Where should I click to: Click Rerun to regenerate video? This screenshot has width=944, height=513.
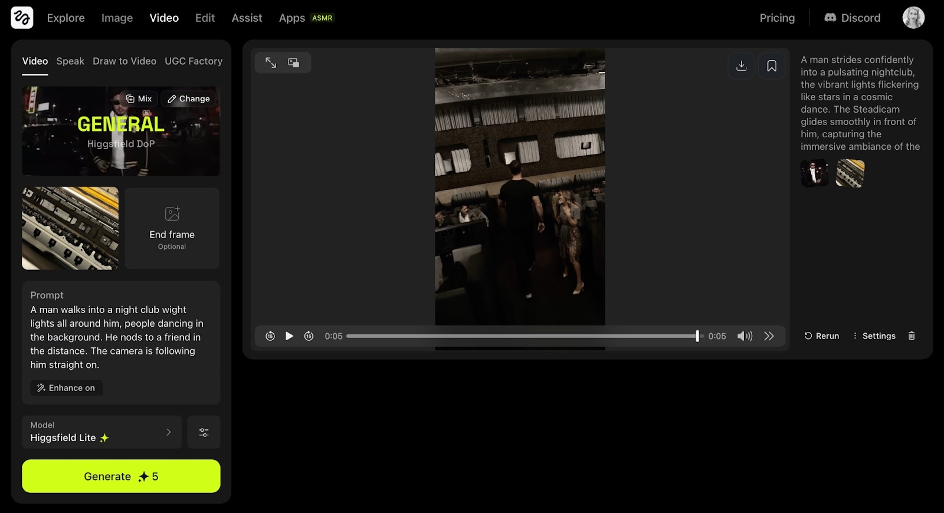click(x=821, y=336)
